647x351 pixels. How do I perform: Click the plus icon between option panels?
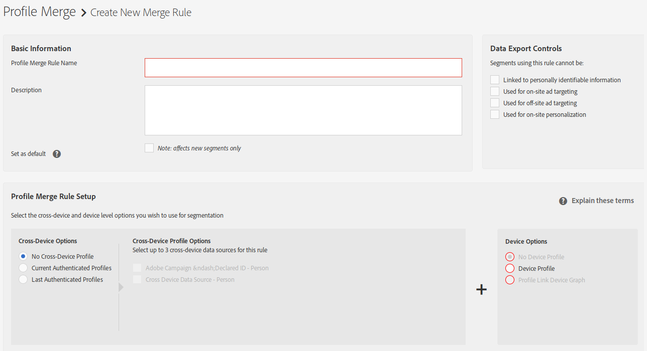tap(481, 289)
